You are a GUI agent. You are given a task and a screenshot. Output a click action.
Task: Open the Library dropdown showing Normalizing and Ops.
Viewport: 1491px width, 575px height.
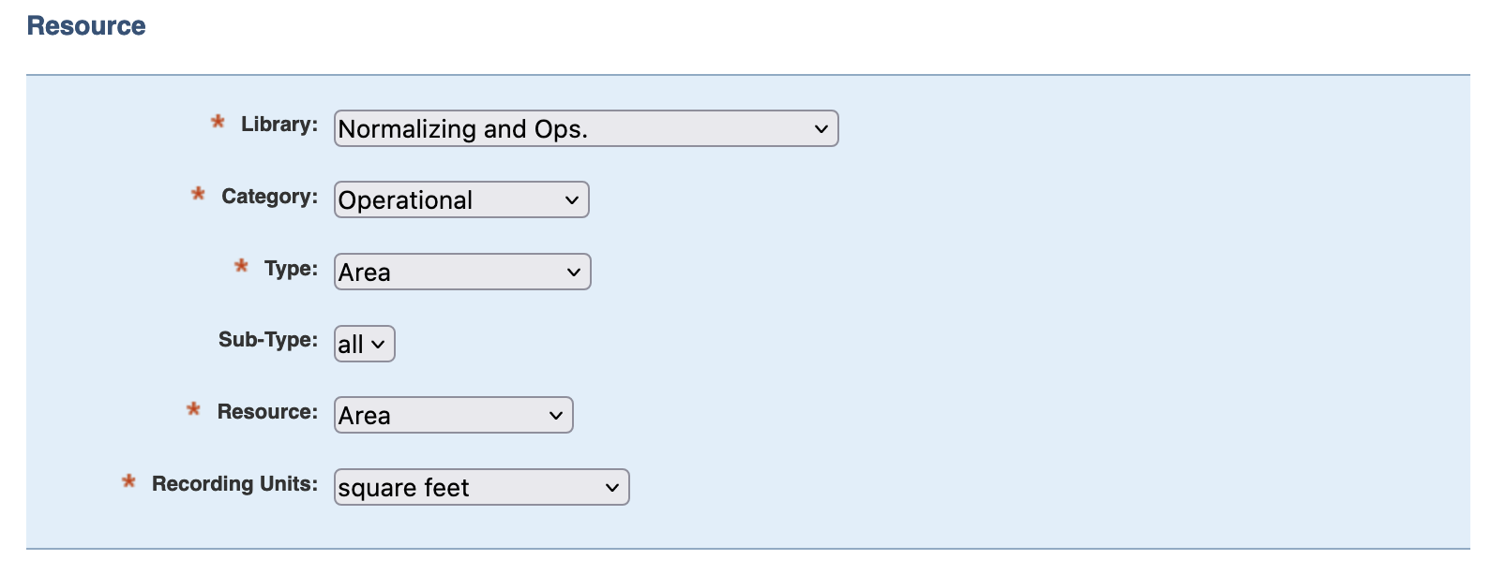coord(586,128)
